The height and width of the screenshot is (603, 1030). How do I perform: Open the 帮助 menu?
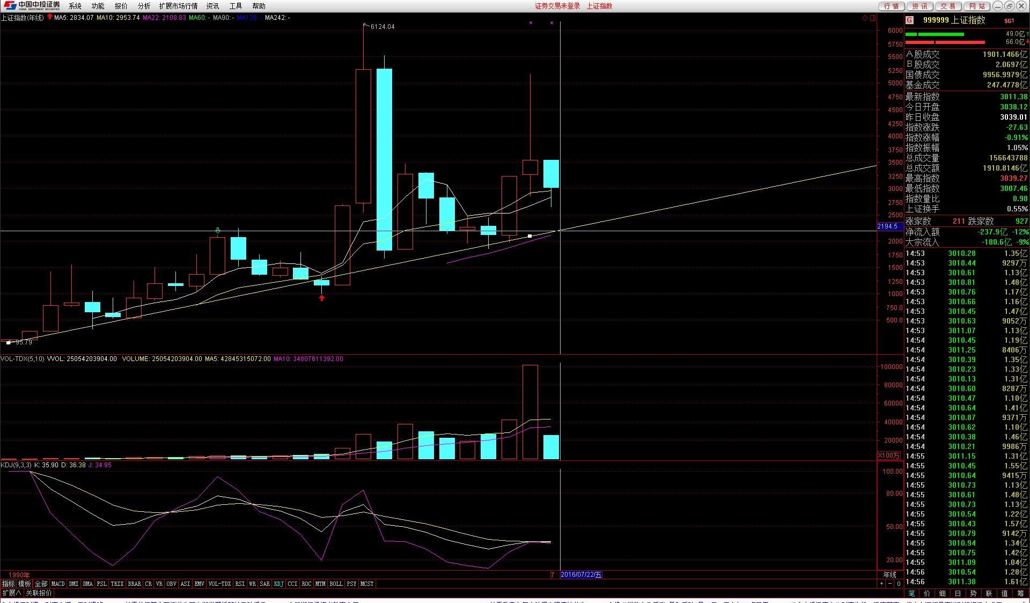(259, 6)
